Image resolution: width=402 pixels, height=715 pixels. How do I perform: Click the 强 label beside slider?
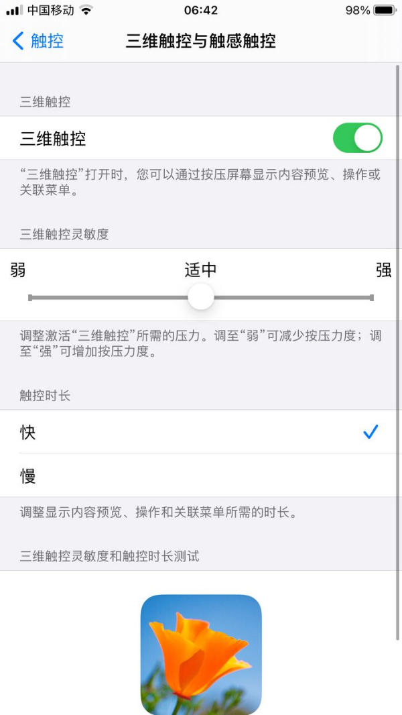tap(383, 270)
